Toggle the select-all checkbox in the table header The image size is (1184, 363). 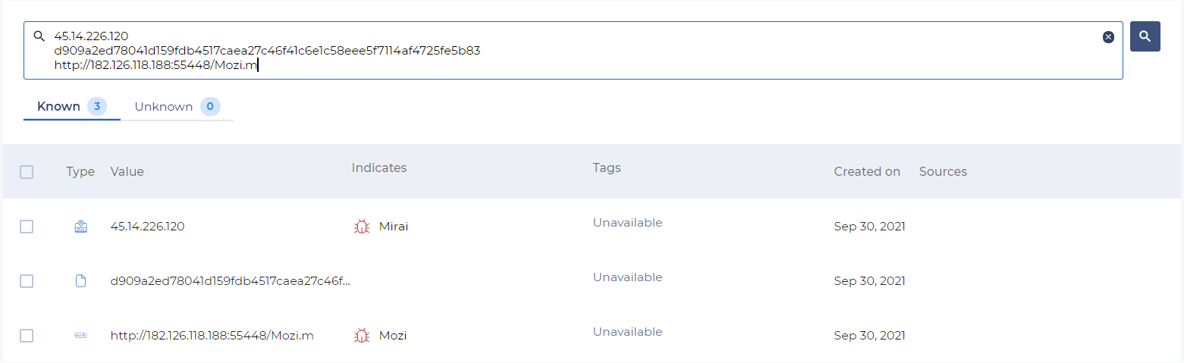27,172
